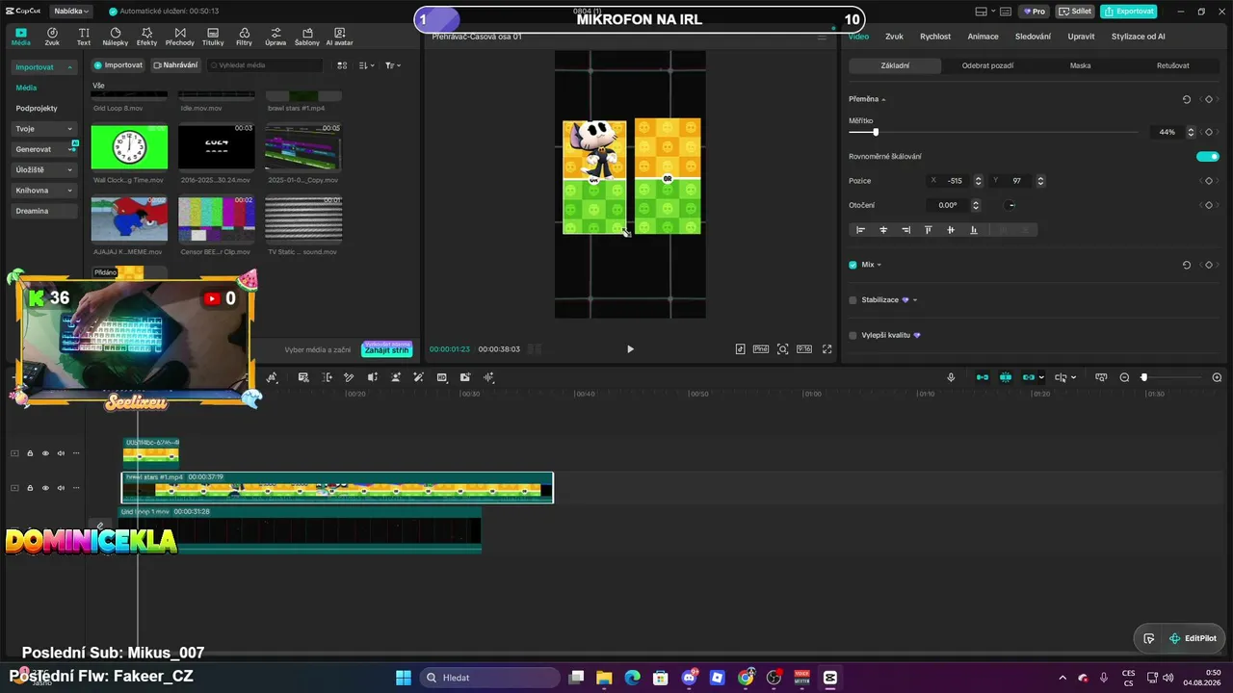Image resolution: width=1233 pixels, height=693 pixels.
Task: Uncheck the Mix checkbox
Action: pos(853,265)
